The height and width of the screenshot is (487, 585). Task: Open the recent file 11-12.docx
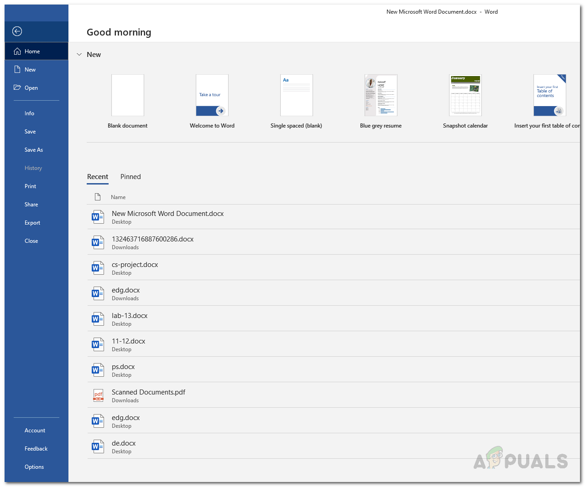(334, 344)
